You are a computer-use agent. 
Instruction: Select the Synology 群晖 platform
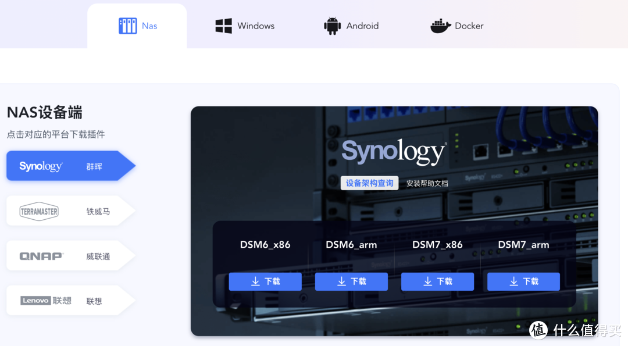click(71, 166)
